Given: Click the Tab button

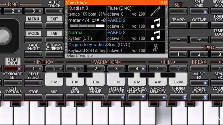Looking at the screenshot, I should [x=54, y=40].
